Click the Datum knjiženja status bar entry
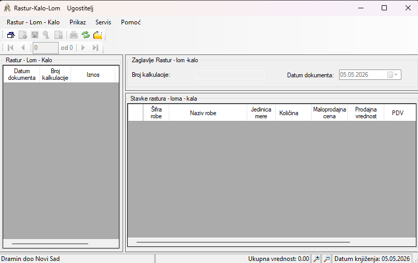This screenshot has width=418, height=263. [372, 259]
